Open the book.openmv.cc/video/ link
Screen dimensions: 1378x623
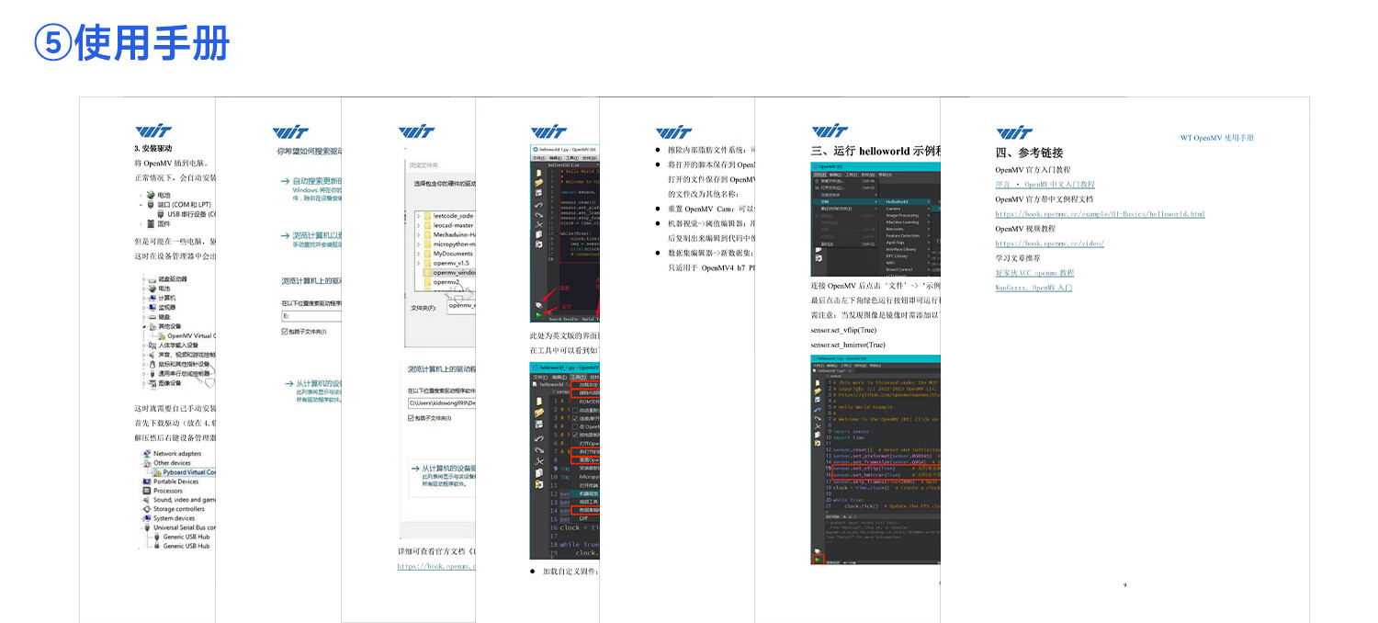point(1049,244)
